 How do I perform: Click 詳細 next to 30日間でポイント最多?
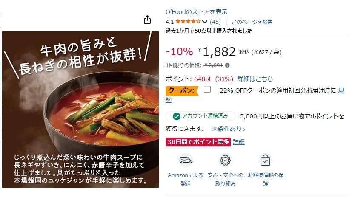239,142
